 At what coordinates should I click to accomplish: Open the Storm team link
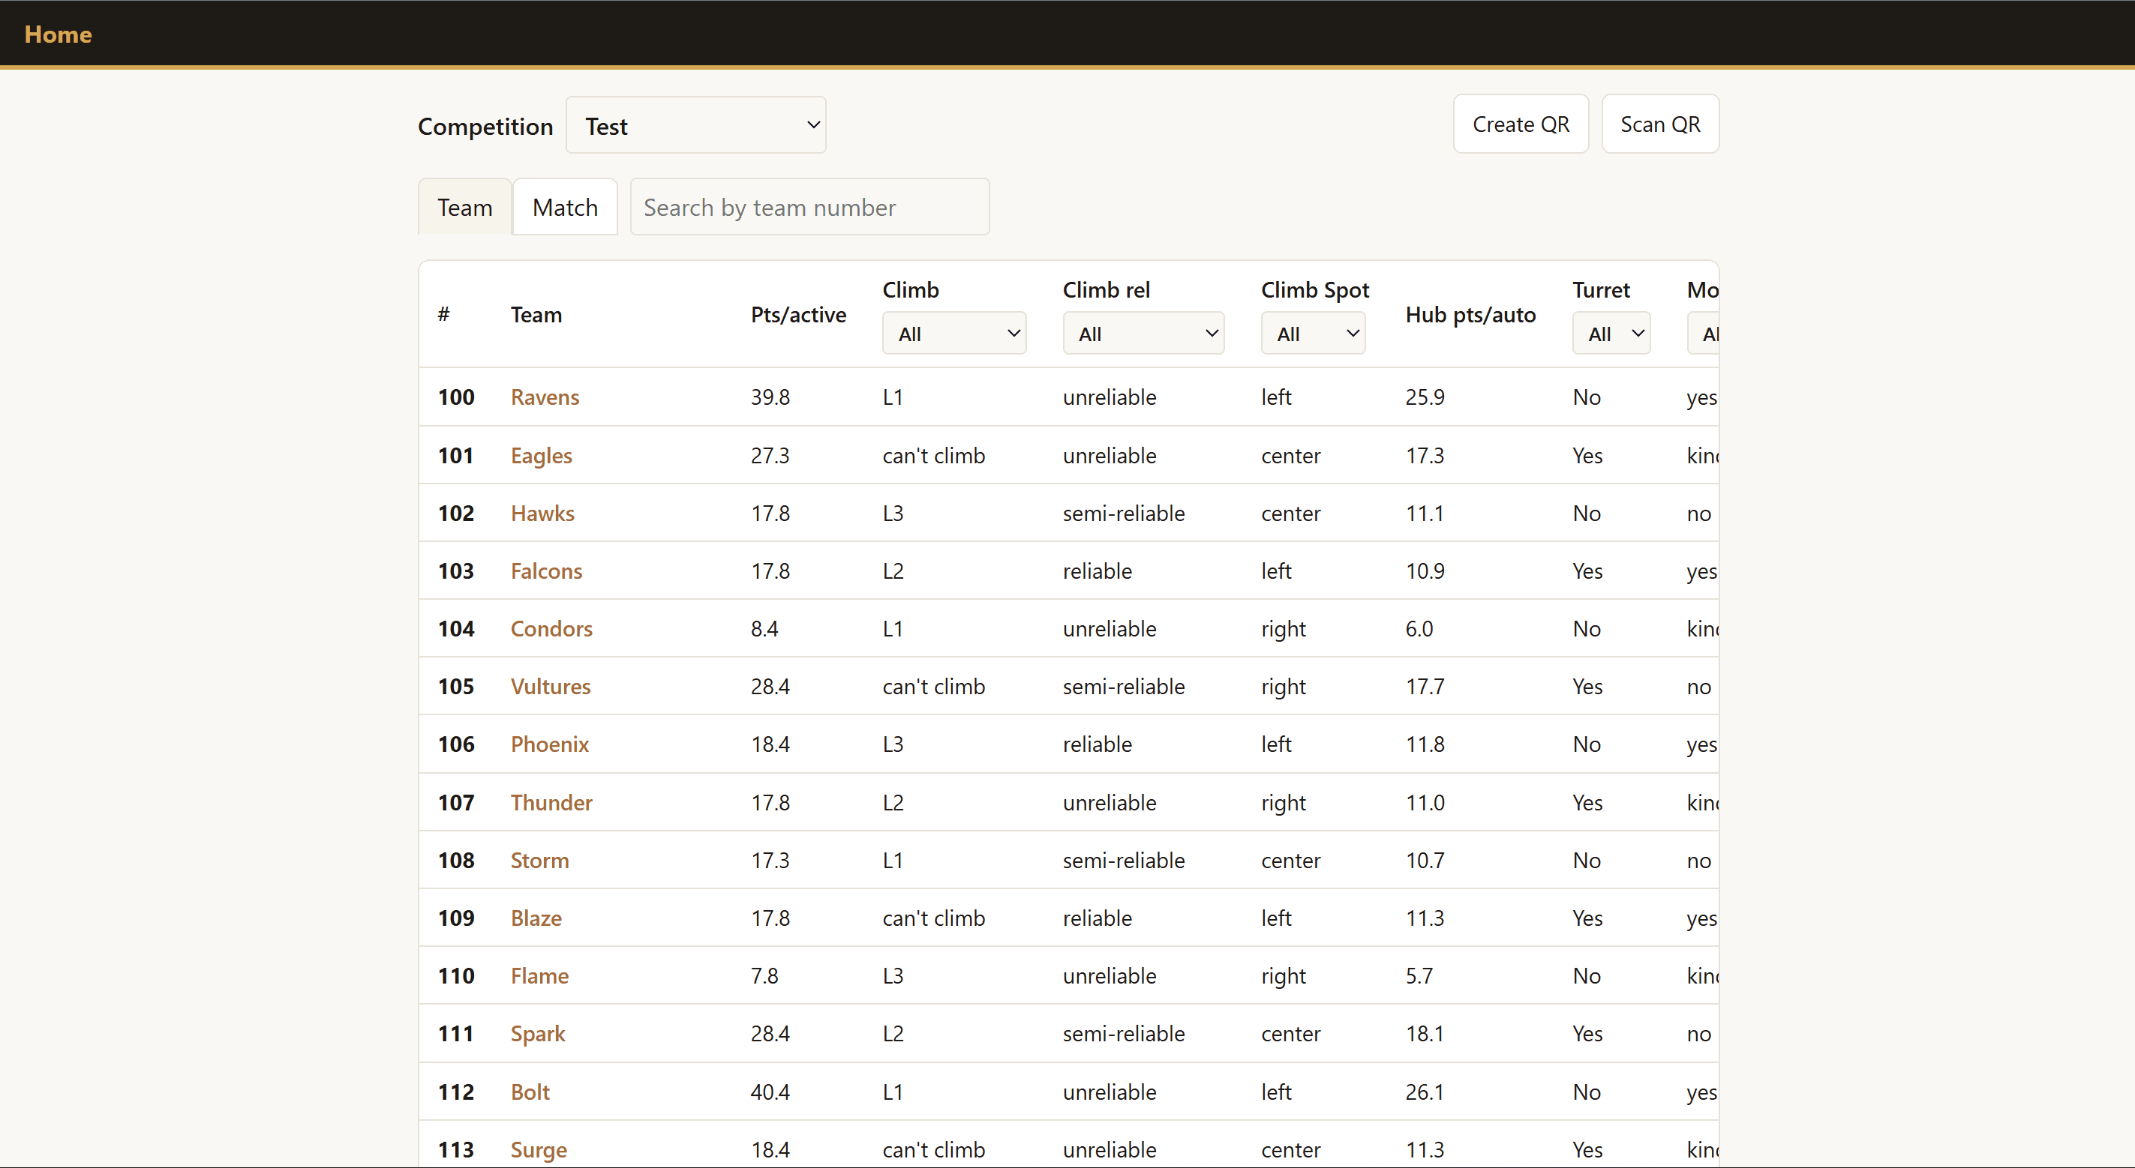tap(539, 860)
